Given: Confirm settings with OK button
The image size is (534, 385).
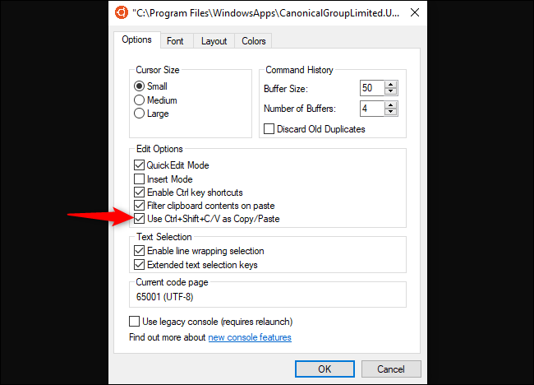Looking at the screenshot, I should click(x=325, y=369).
